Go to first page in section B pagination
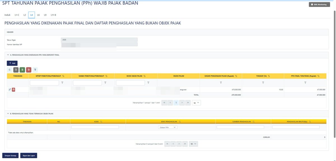Screen dimensions: 336x161 [x=167, y=144]
